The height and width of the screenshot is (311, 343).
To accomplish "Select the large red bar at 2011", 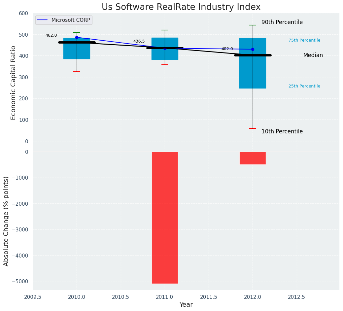I will (x=165, y=218).
